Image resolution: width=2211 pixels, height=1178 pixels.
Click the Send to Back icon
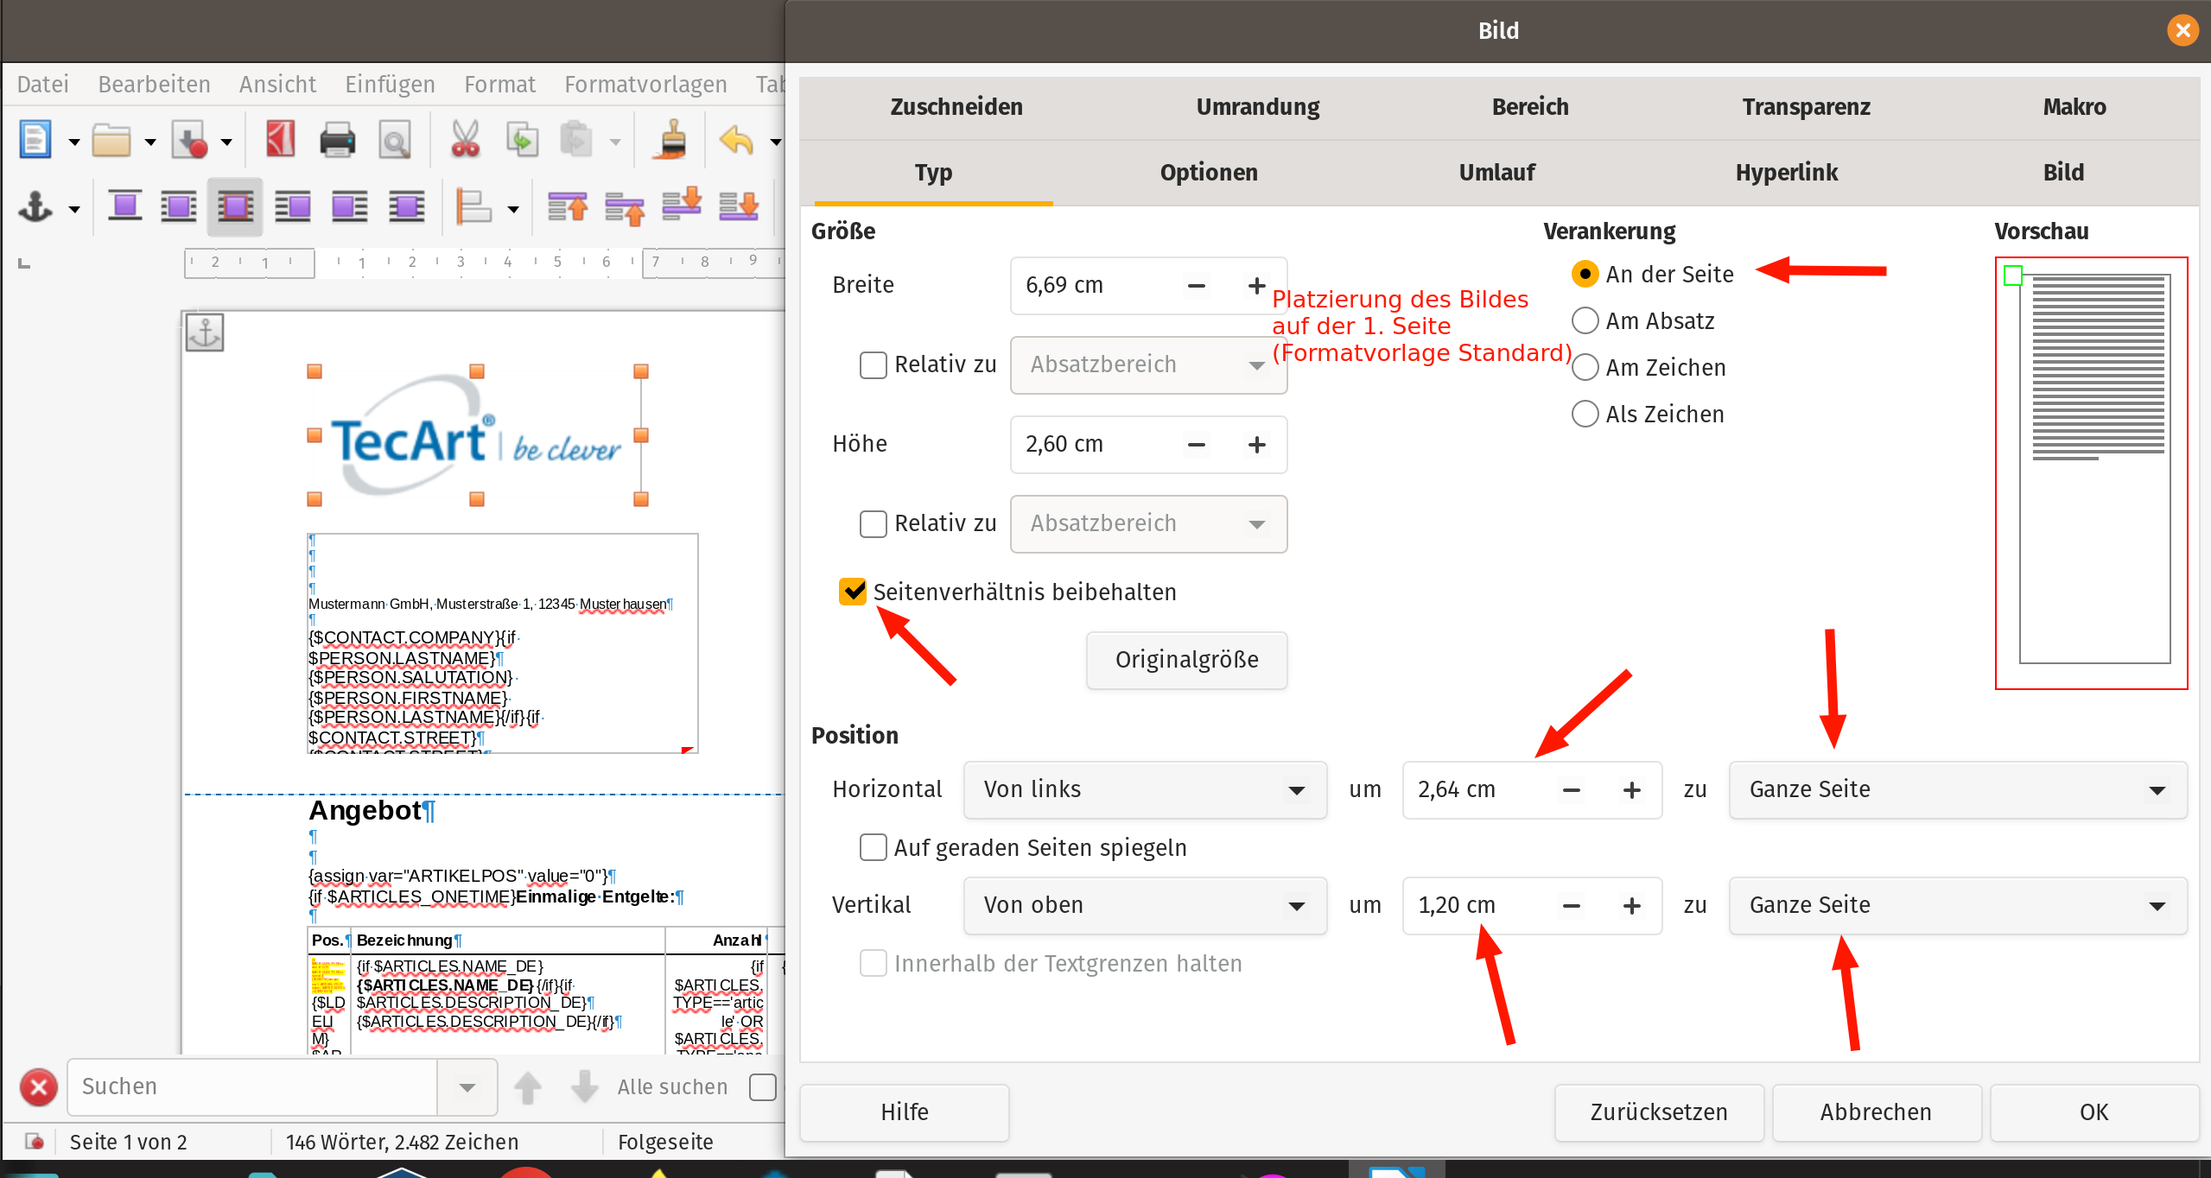click(x=739, y=207)
